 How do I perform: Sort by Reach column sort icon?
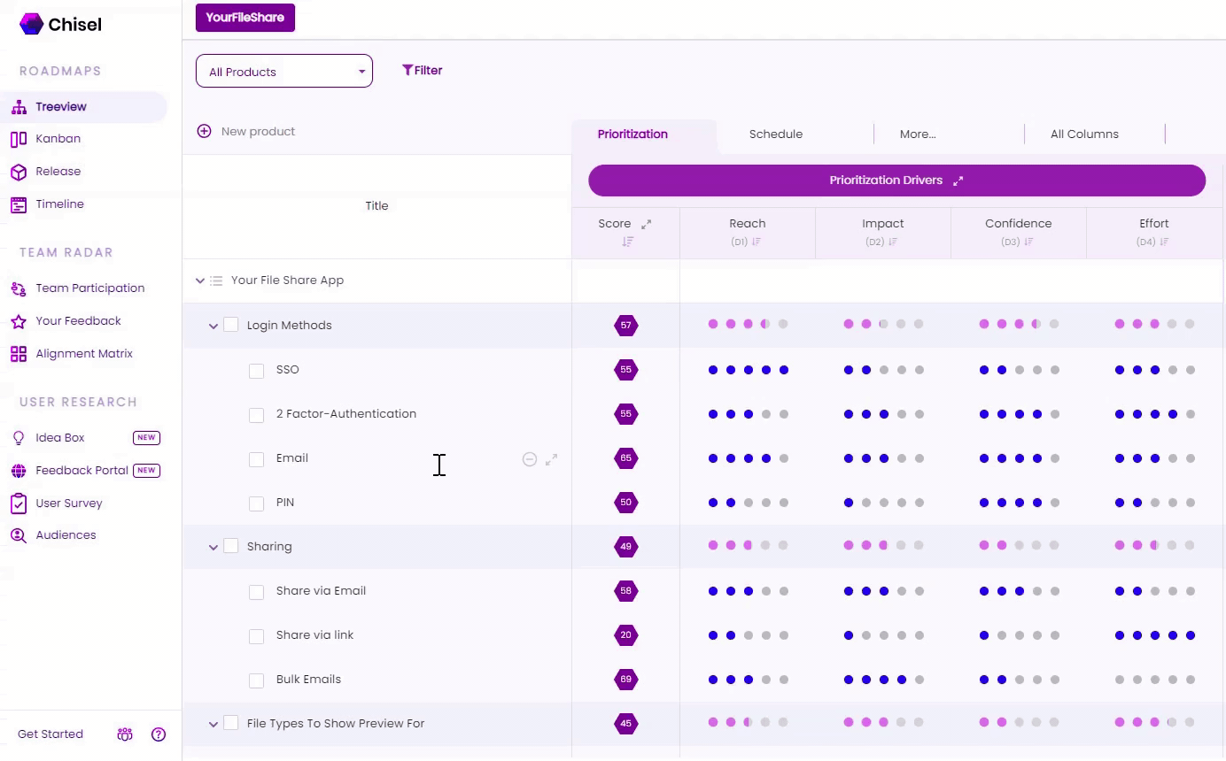coord(757,242)
